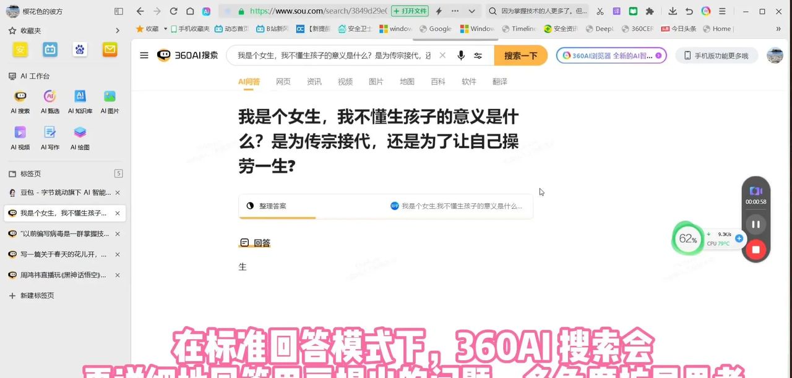Start the AI视频 video tool

tap(20, 136)
